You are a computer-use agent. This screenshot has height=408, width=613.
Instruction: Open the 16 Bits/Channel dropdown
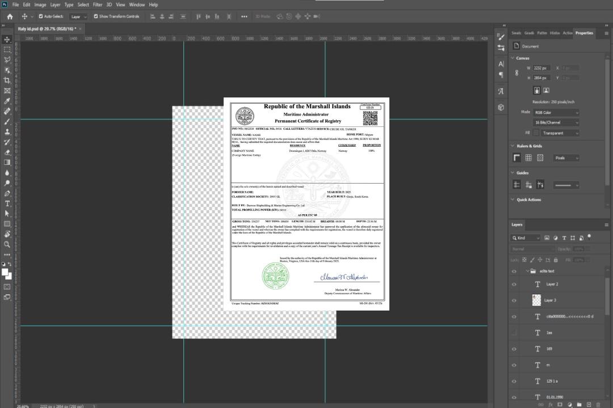[556, 122]
